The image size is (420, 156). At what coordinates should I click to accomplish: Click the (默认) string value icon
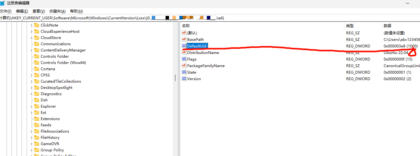click(x=184, y=33)
